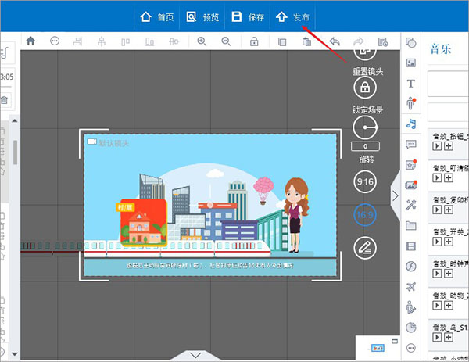Screen dimensions: 469x362
Task: Open 预览 preview
Action: click(202, 17)
